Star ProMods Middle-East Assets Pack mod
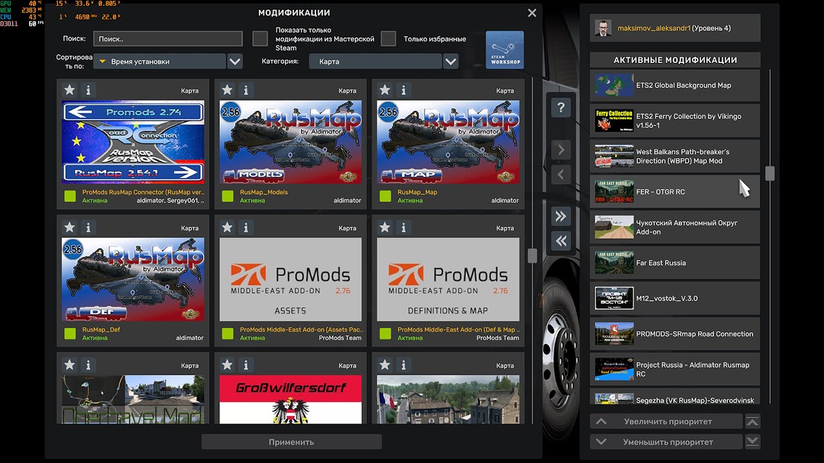Viewport: 824px width, 463px height. (x=227, y=228)
